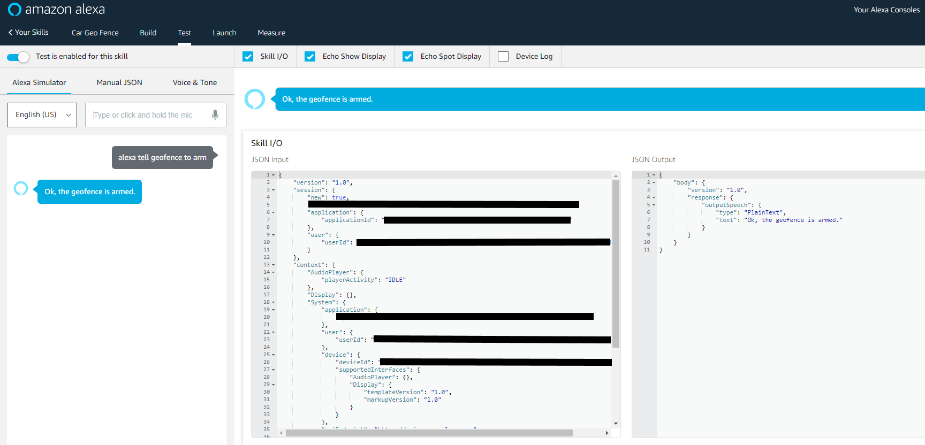
Task: Click the Skill I/O section heading
Action: (x=267, y=143)
